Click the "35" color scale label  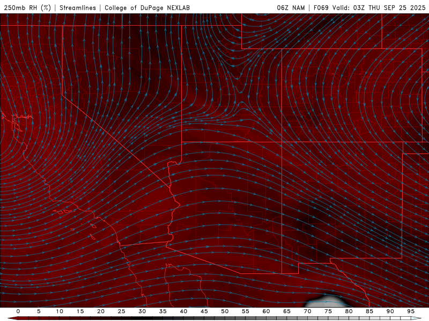pos(162,311)
